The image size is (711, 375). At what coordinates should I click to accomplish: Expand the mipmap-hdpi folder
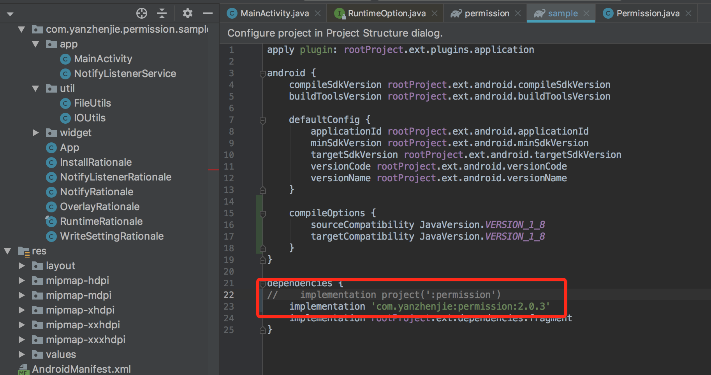[21, 280]
